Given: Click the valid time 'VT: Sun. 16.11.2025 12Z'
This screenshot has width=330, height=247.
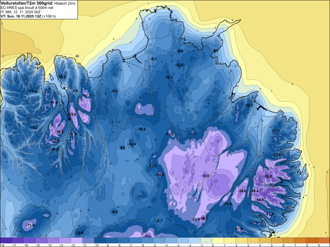Looking at the screenshot, I should (21, 16).
